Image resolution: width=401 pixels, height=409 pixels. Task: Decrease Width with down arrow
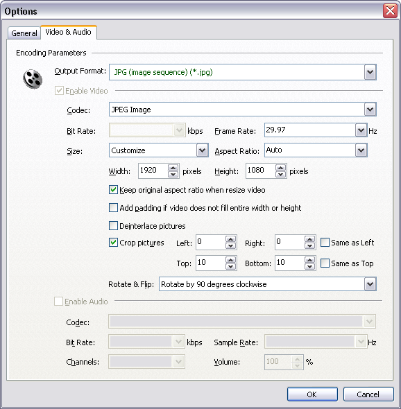pos(173,174)
